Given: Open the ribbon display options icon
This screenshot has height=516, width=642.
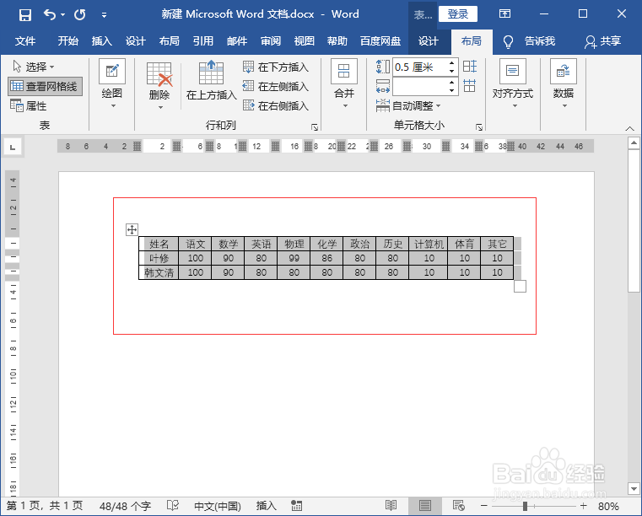Looking at the screenshot, I should (504, 14).
